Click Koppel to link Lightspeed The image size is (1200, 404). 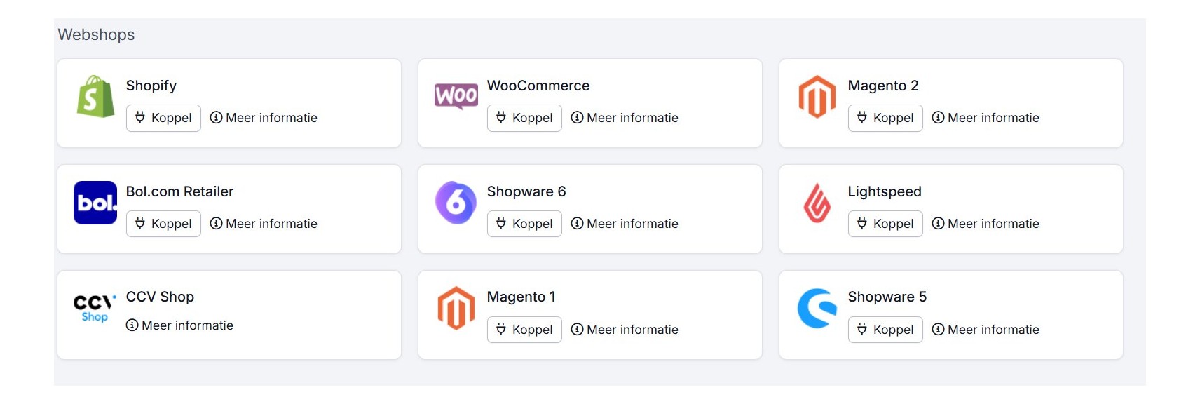click(885, 224)
